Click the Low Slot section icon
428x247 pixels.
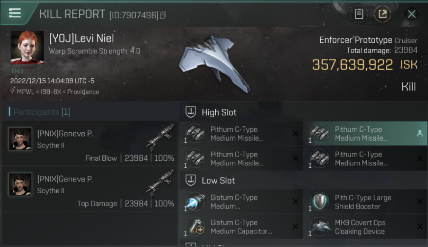point(191,180)
